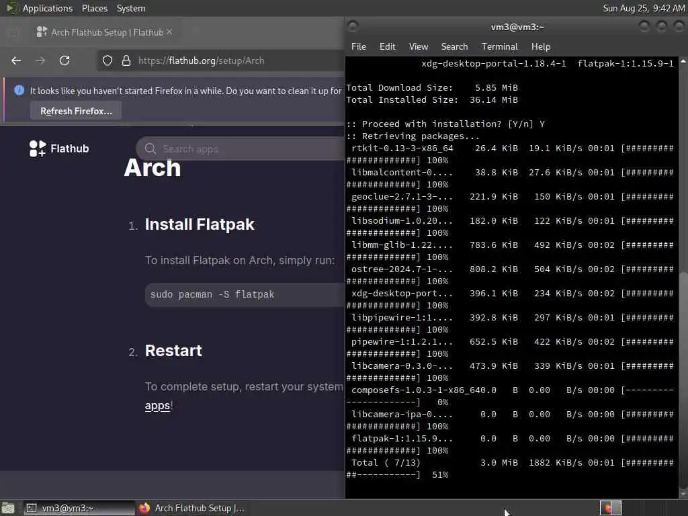Select the Arch Flathub Setup tab

click(x=104, y=32)
